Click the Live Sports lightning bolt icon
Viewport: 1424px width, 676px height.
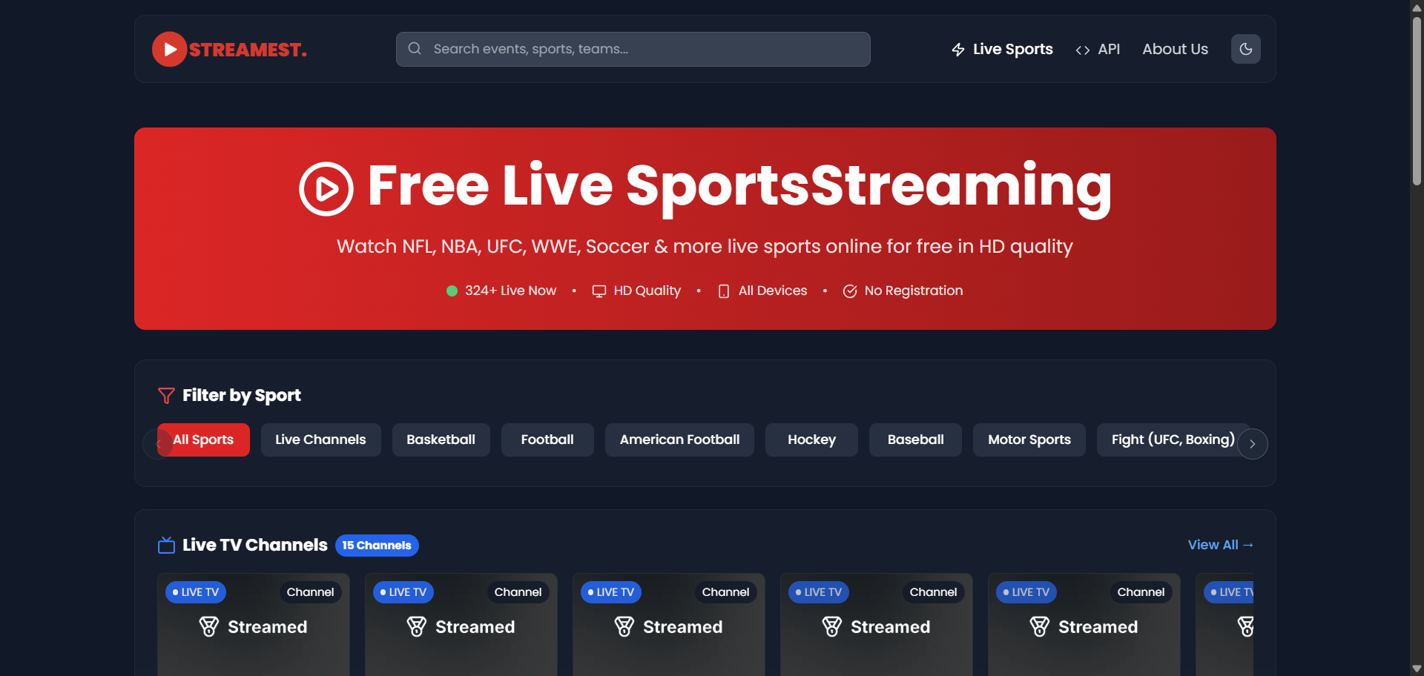pos(958,50)
